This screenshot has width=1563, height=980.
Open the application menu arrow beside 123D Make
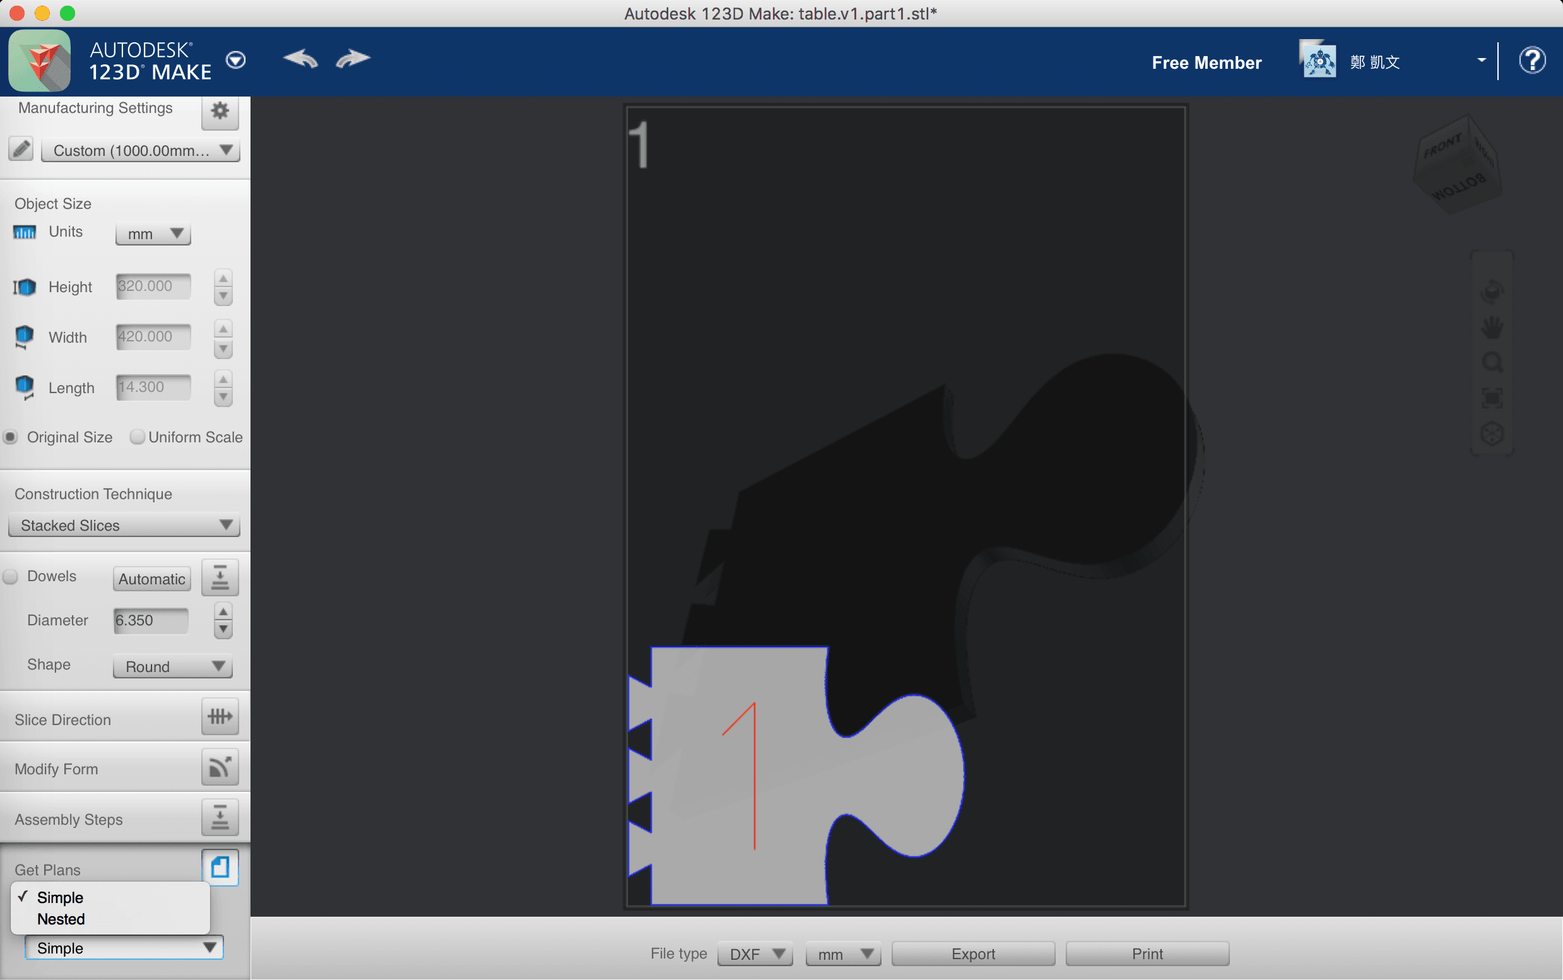[235, 61]
